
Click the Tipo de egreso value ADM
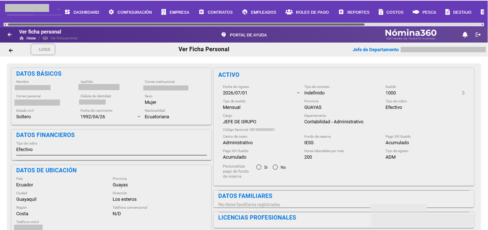[x=391, y=157]
